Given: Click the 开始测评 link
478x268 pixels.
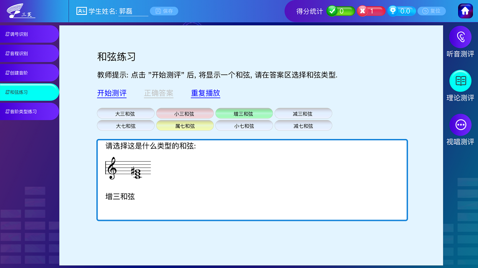Looking at the screenshot, I should click(112, 93).
